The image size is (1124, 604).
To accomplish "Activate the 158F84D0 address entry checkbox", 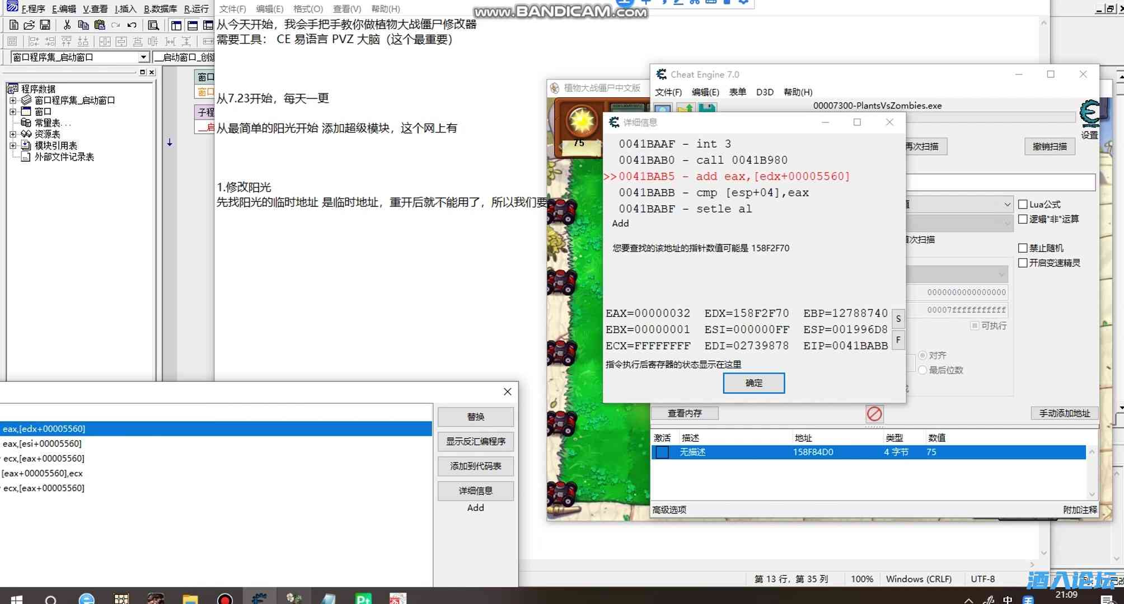I will click(x=662, y=452).
